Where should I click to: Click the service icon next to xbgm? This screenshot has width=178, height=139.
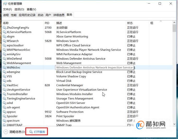[4, 36]
